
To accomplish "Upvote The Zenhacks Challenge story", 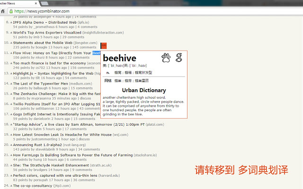I will 11,94.
